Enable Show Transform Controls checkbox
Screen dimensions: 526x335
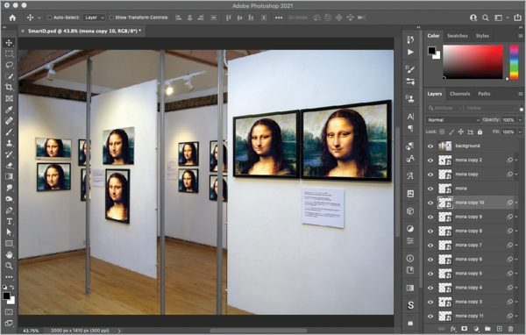pyautogui.click(x=111, y=18)
